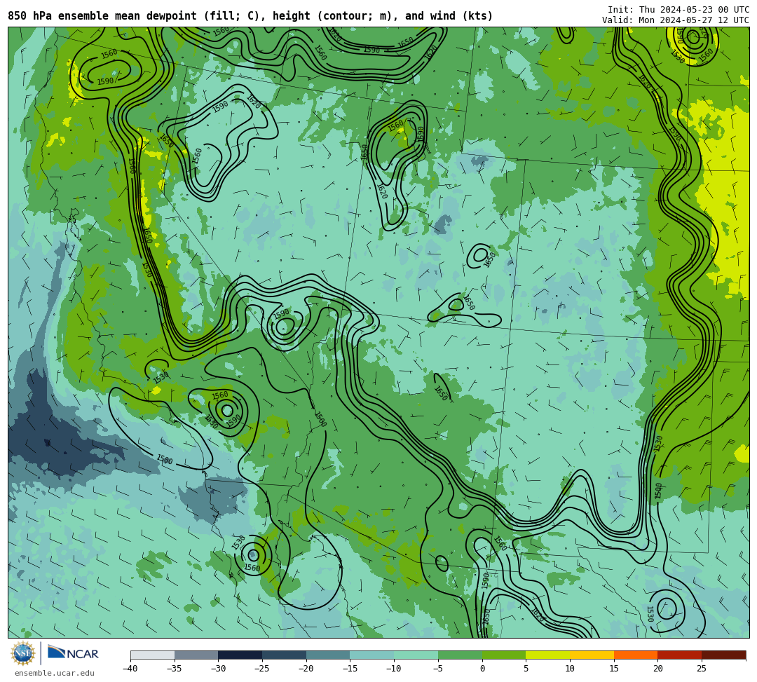Viewport: 757px width, 682px height.
Task: Click the tick label '10' below the colorbar
Action: [570, 669]
